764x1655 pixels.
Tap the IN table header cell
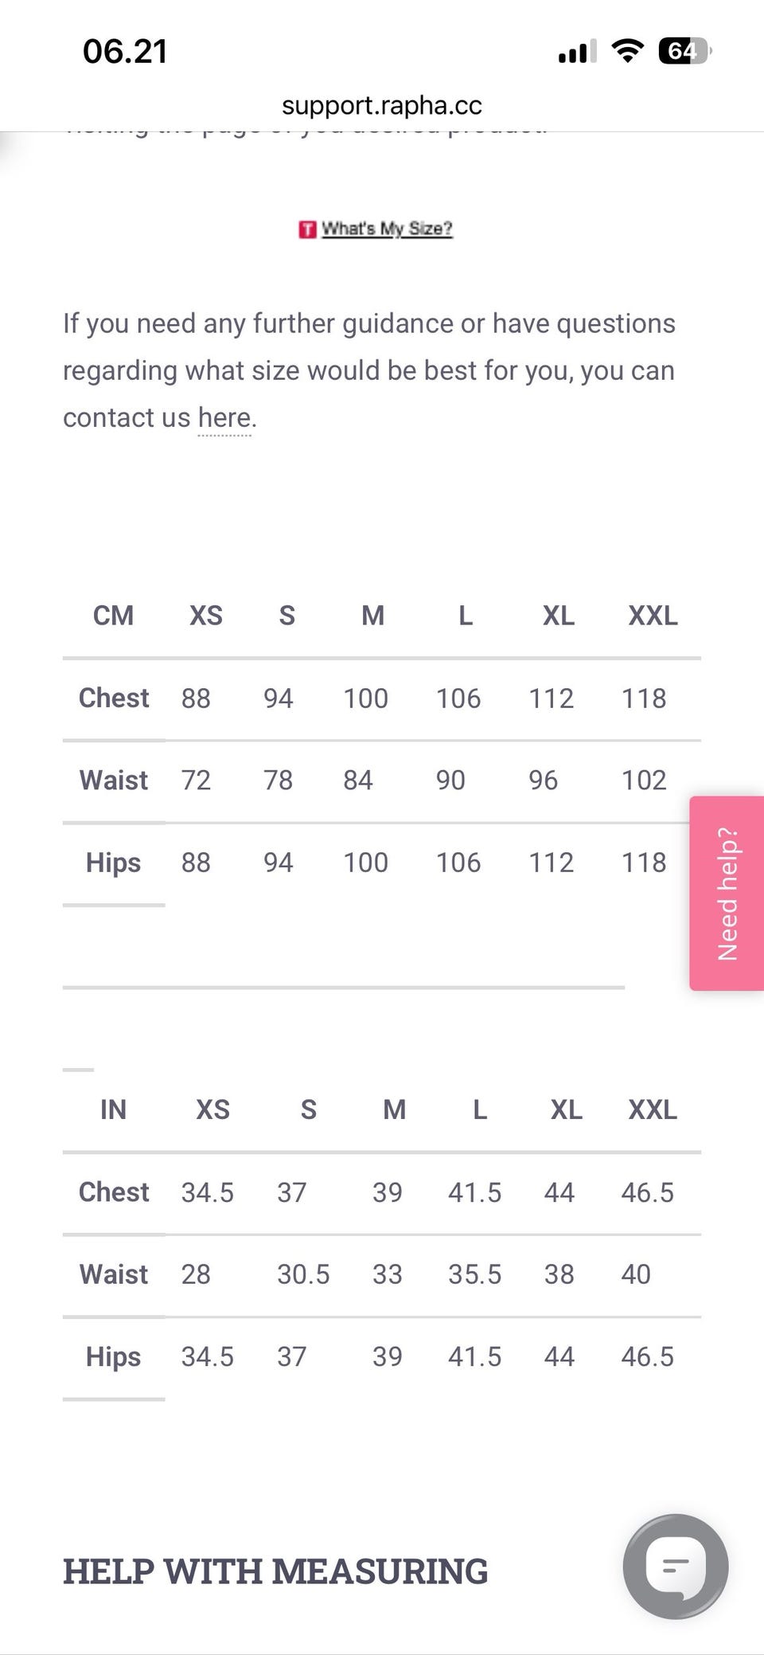[113, 1109]
